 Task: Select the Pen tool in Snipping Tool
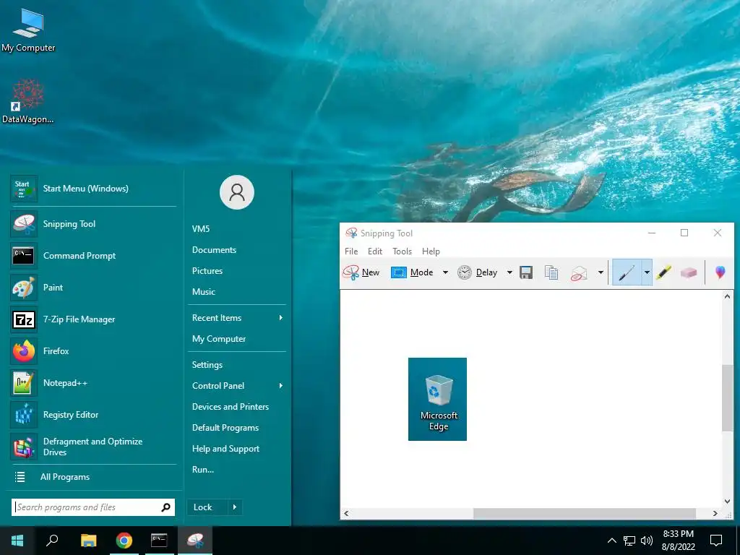pyautogui.click(x=627, y=272)
